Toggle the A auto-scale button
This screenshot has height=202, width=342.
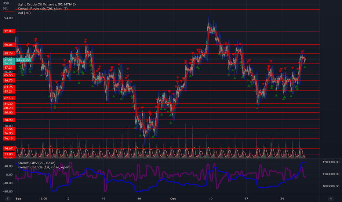click(x=331, y=198)
